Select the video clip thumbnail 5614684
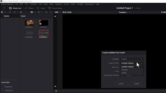 click(x=29, y=23)
